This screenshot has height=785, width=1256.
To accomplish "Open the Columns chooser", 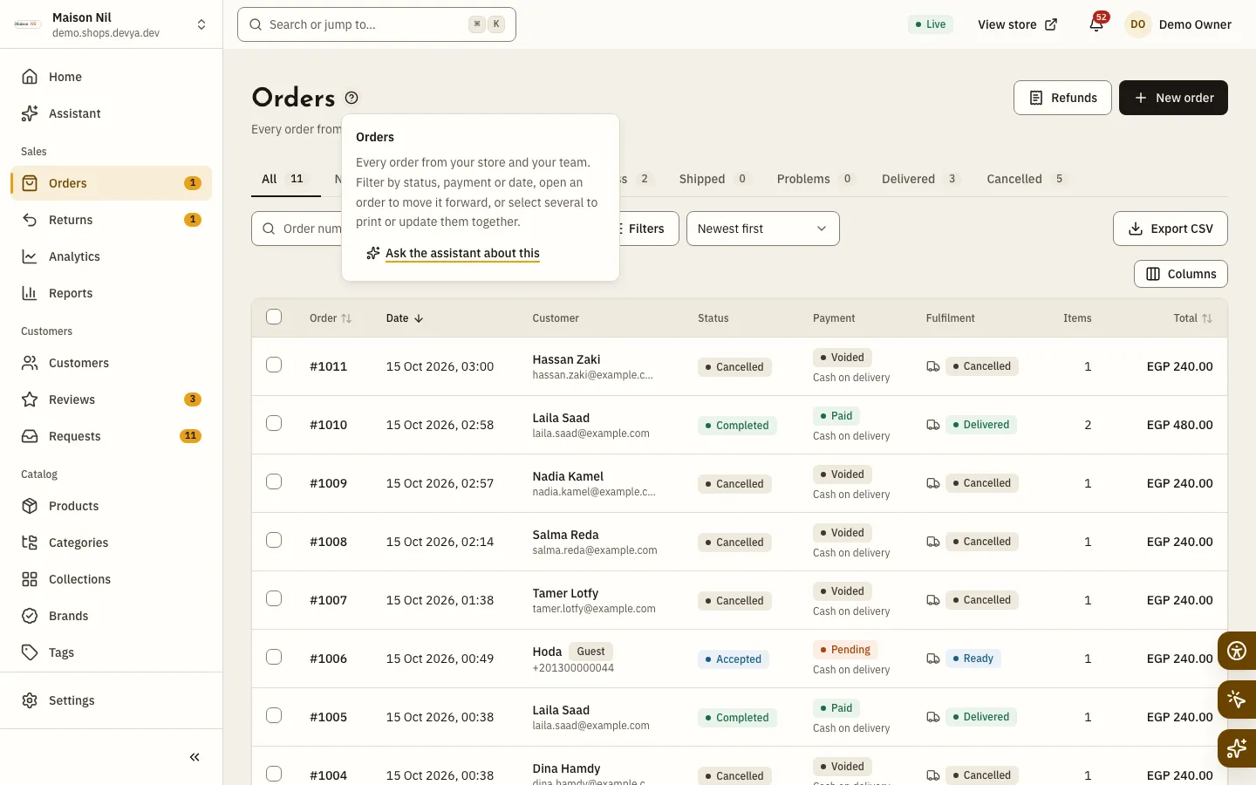I will [1181, 274].
